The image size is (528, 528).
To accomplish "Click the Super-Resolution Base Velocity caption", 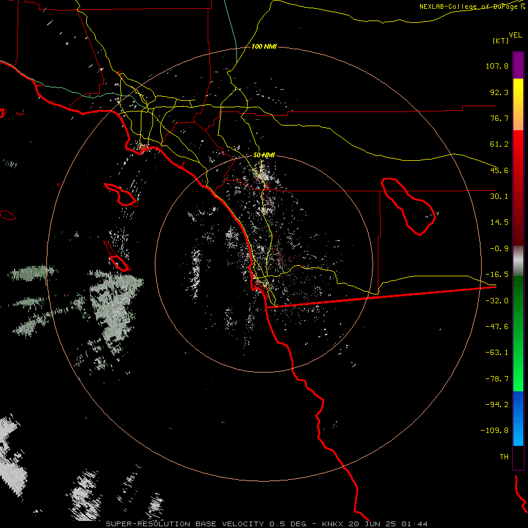I will click(x=267, y=524).
